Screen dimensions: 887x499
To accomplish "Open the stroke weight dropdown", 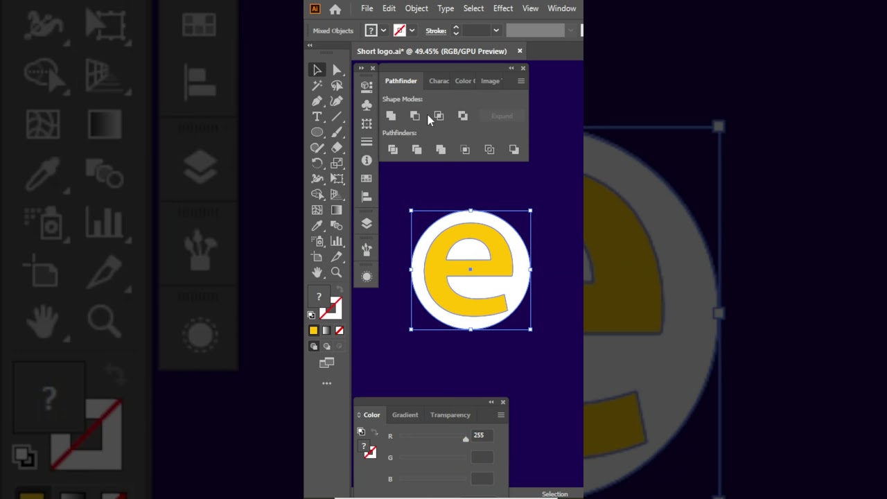I will [495, 30].
